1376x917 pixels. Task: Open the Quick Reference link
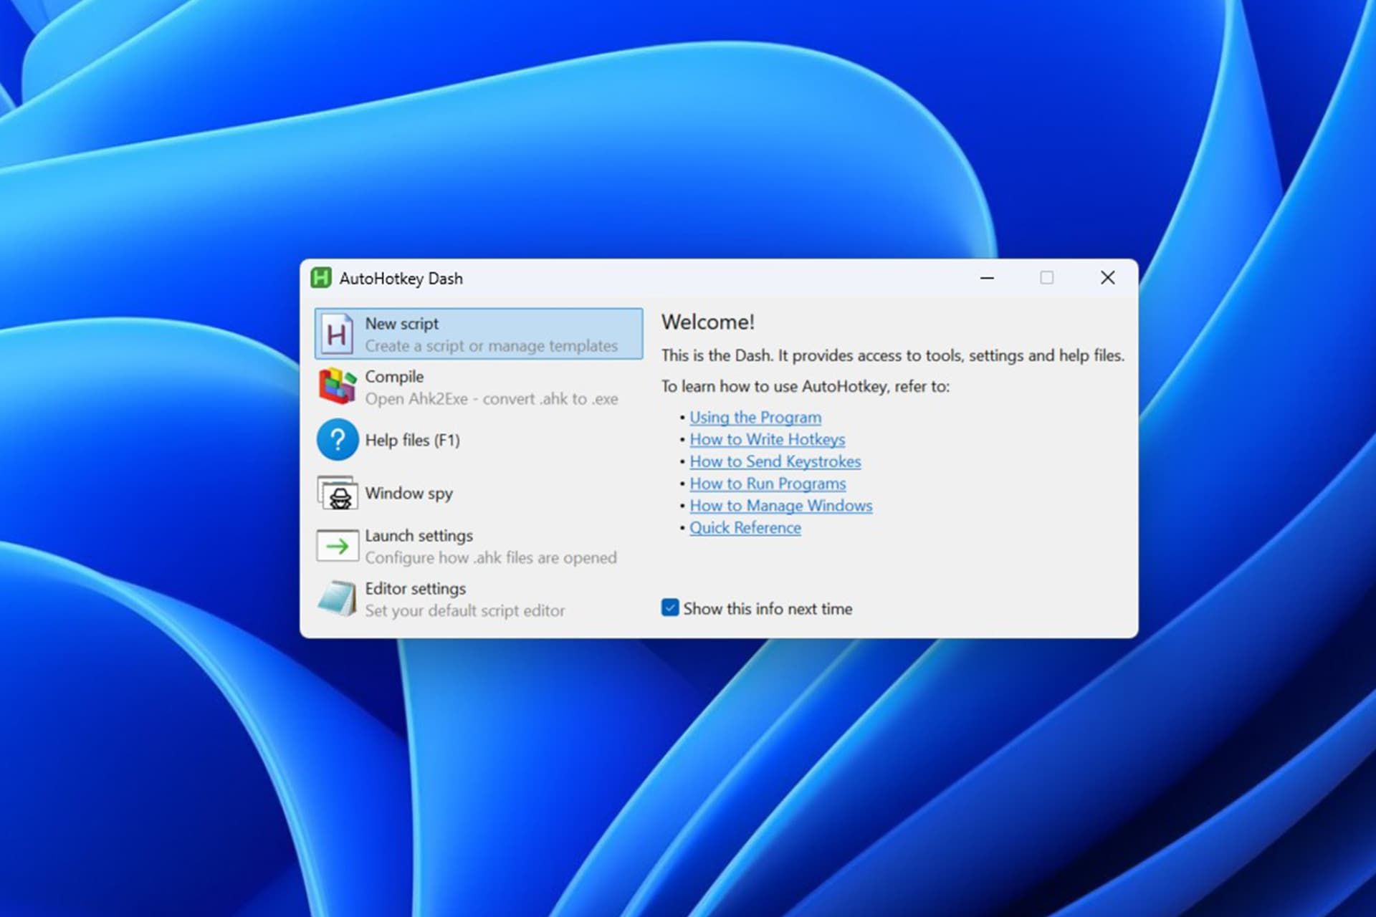[x=745, y=528]
